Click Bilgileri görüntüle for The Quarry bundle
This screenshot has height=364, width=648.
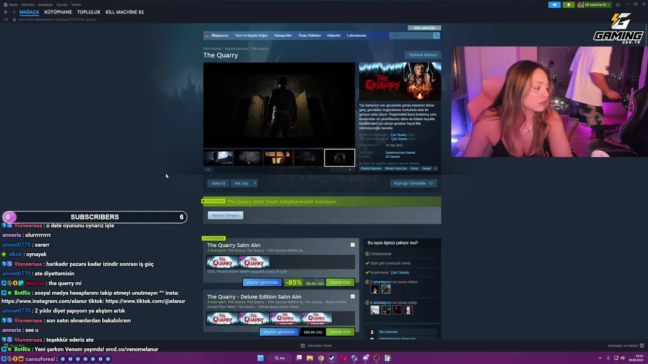point(262,283)
